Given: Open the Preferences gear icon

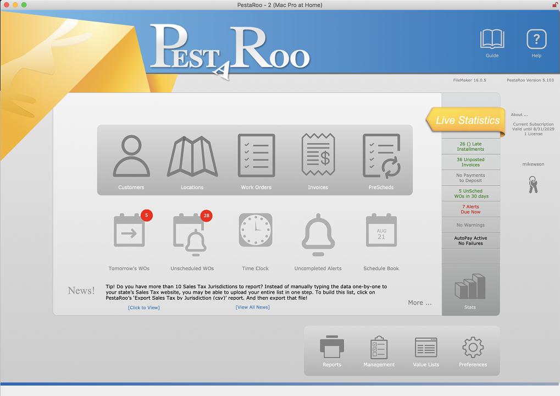Looking at the screenshot, I should tap(473, 347).
